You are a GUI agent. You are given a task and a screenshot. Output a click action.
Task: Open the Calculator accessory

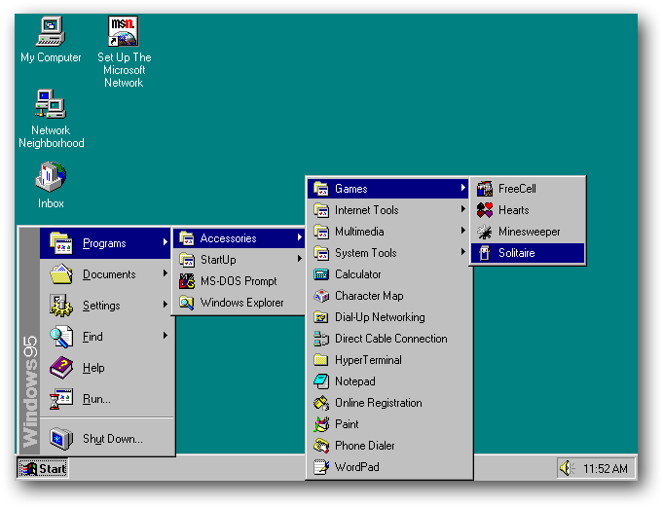coord(357,274)
